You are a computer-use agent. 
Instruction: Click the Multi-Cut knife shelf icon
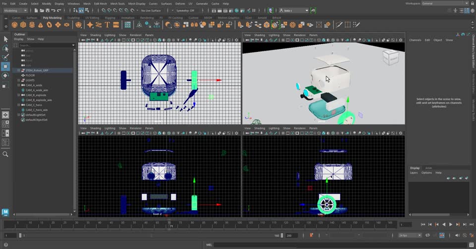[x=339, y=25]
